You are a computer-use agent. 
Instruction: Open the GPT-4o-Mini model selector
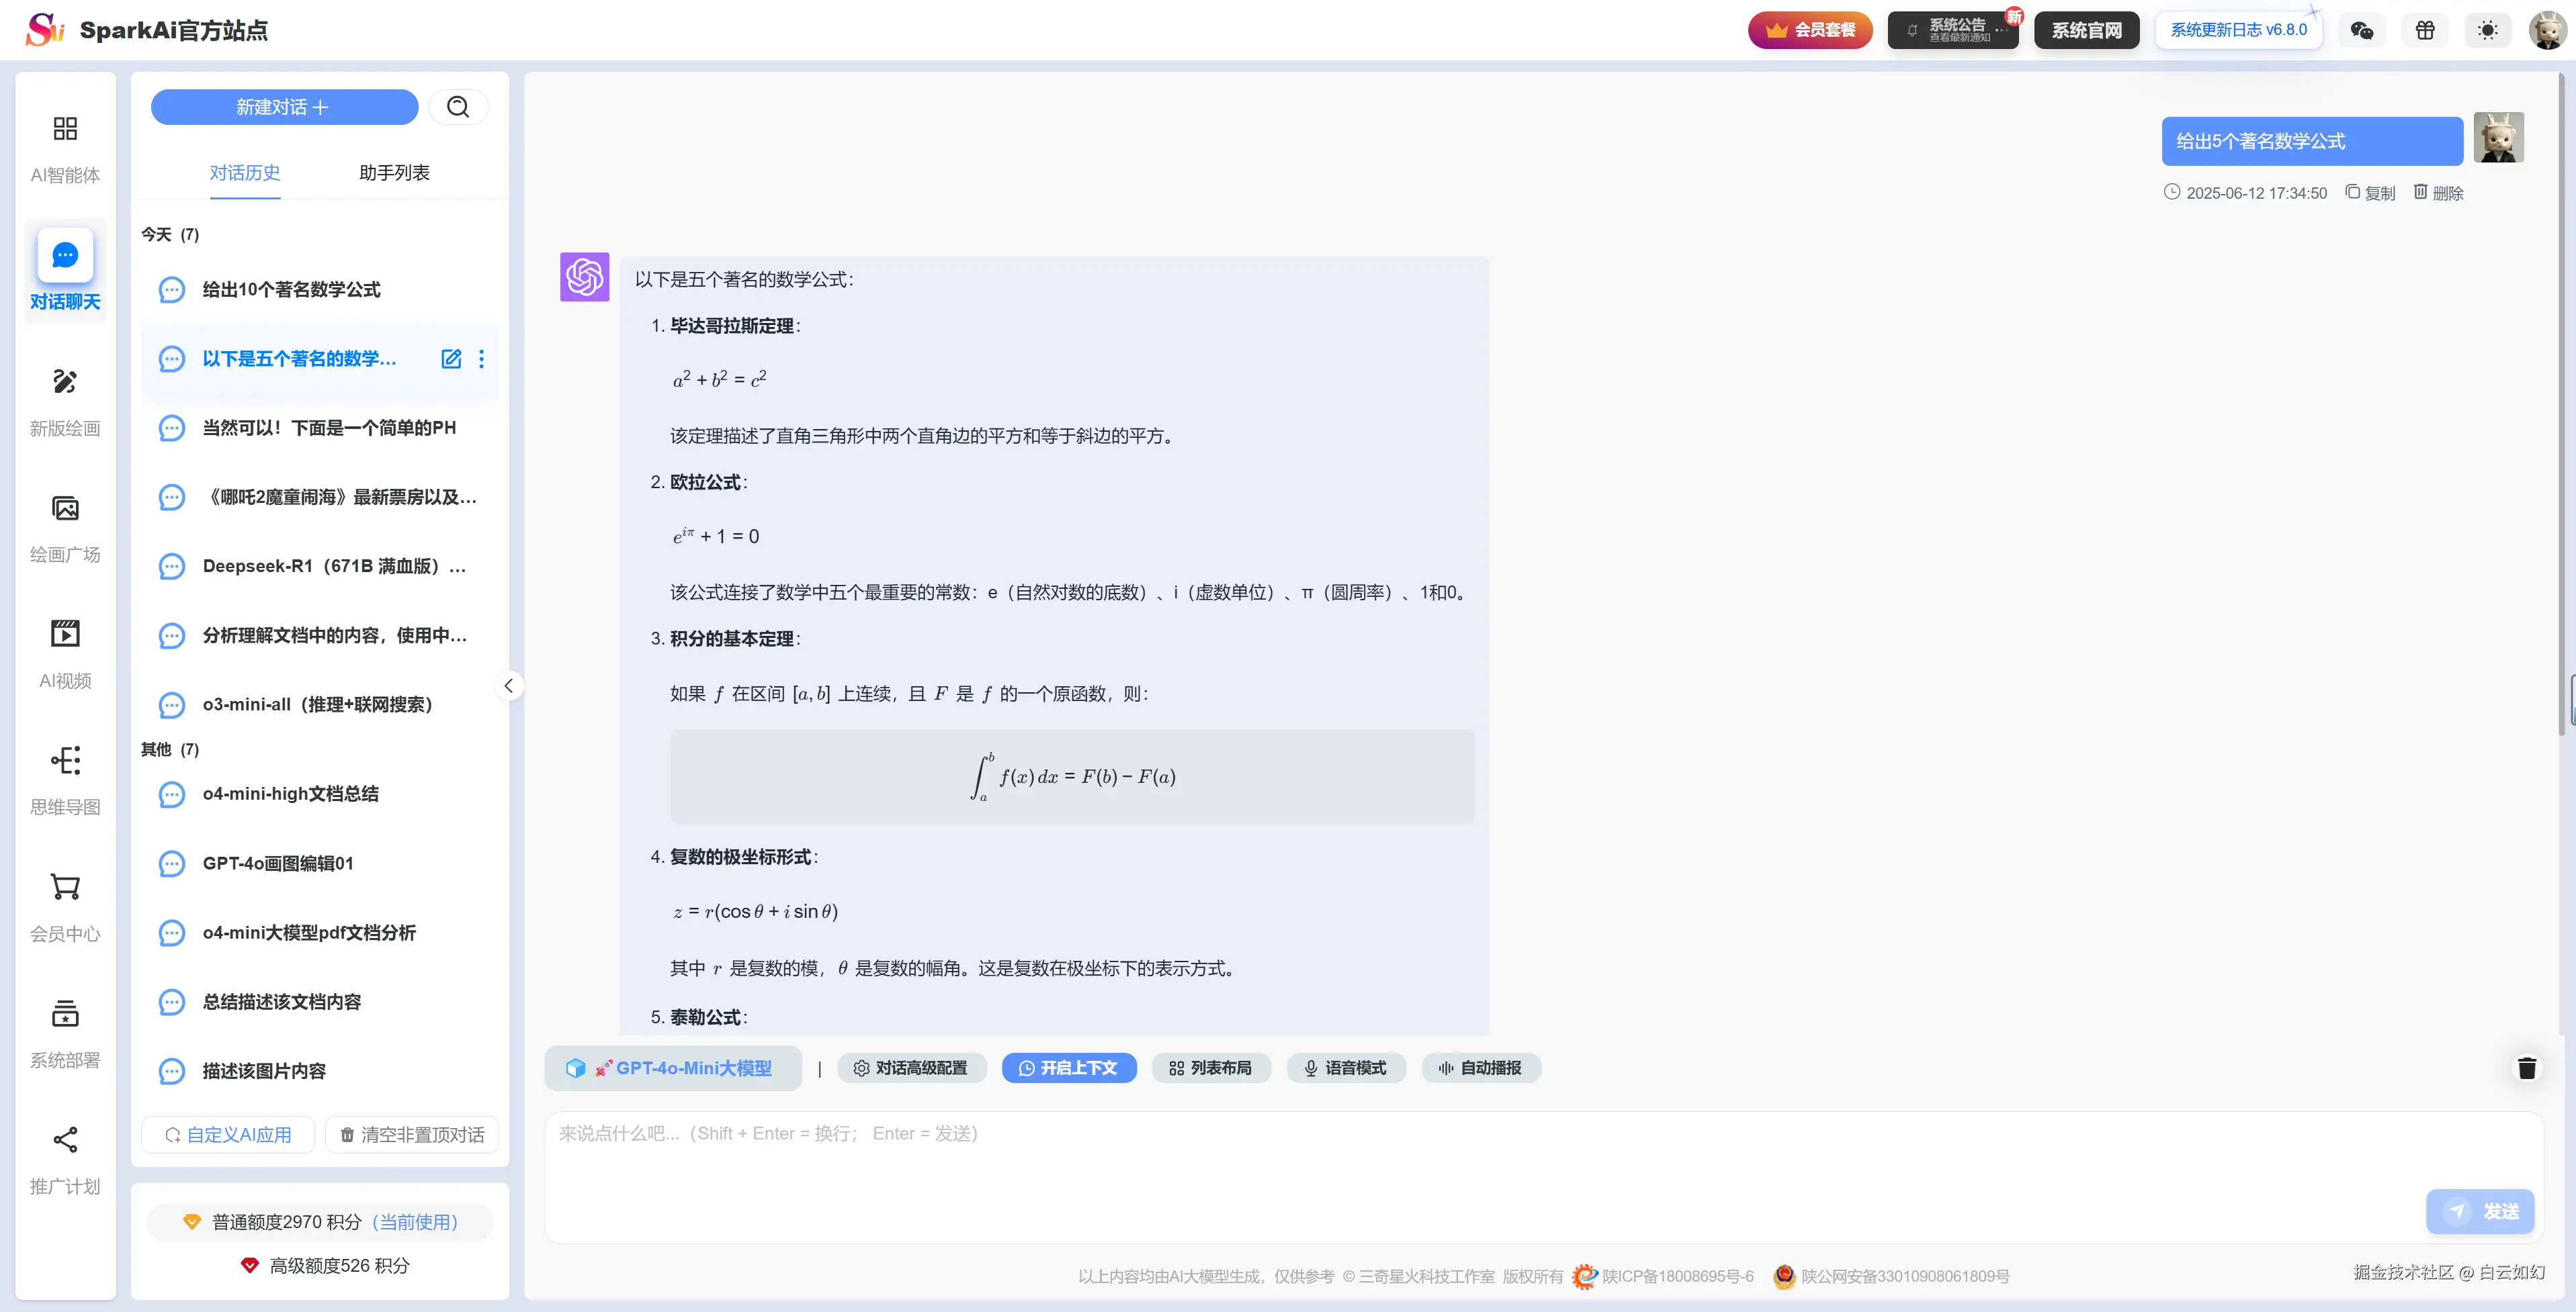[672, 1067]
